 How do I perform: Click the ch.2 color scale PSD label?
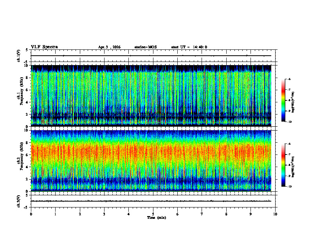point(293,167)
